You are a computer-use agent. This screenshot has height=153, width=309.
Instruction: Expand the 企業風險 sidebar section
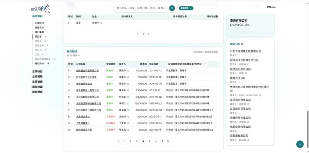(x=37, y=76)
